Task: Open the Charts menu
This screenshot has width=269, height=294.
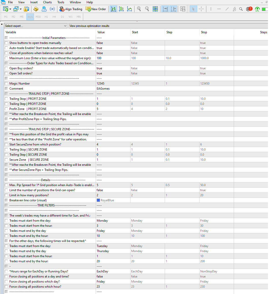Action: pos(47,2)
